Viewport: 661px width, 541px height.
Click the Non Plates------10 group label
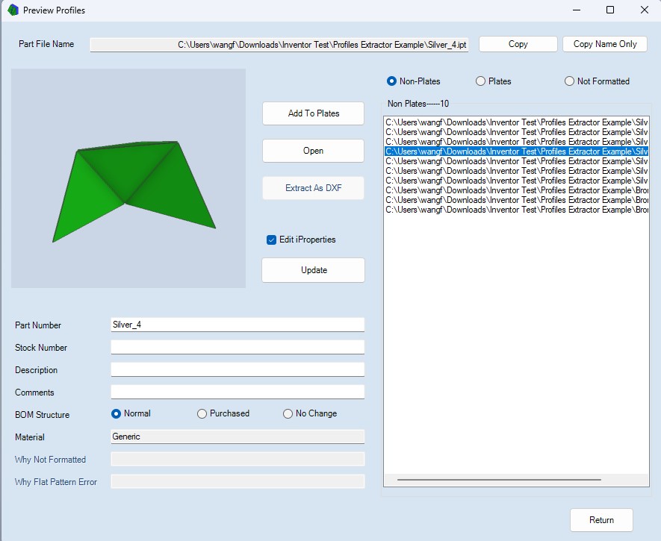point(418,104)
